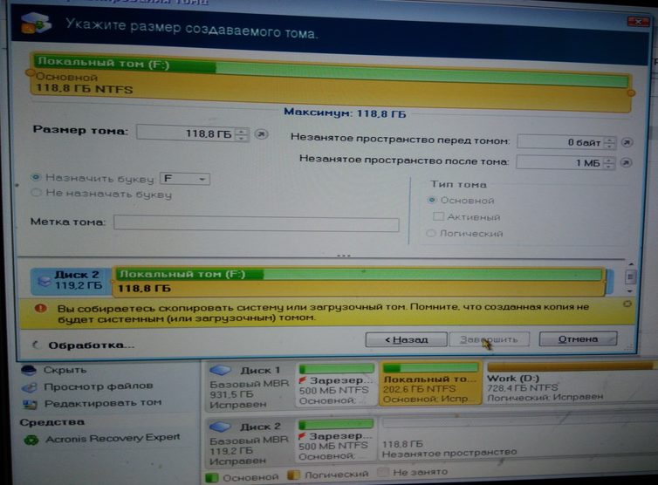This screenshot has height=485, width=658.
Task: Click the Hide (Скрыть) icon in sidebar
Action: pyautogui.click(x=29, y=371)
